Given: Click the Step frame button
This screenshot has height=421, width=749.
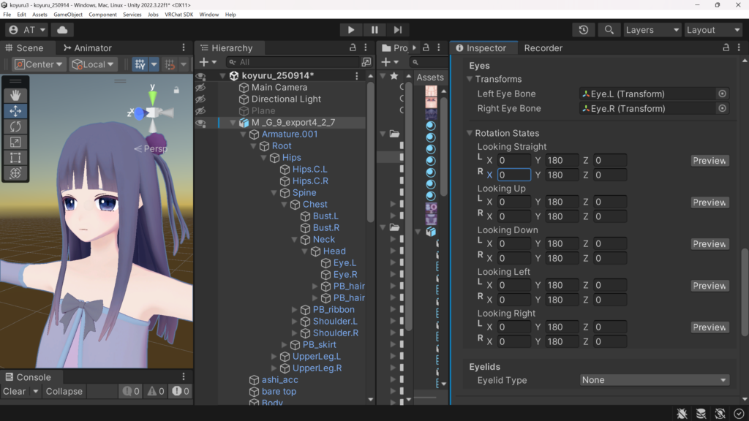Looking at the screenshot, I should coord(397,30).
